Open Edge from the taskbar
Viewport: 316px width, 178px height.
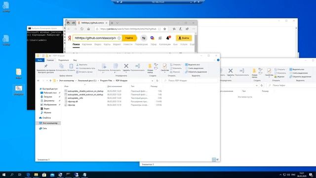click(28, 175)
